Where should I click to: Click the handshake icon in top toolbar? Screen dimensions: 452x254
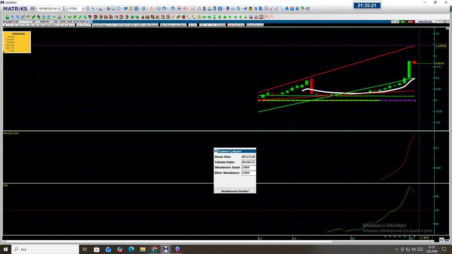point(126,8)
